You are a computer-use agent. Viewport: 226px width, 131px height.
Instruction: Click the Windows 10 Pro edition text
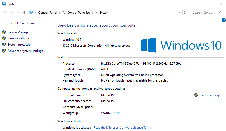[x=73, y=40]
